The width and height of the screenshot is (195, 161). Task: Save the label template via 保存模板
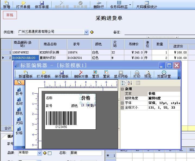62,74
